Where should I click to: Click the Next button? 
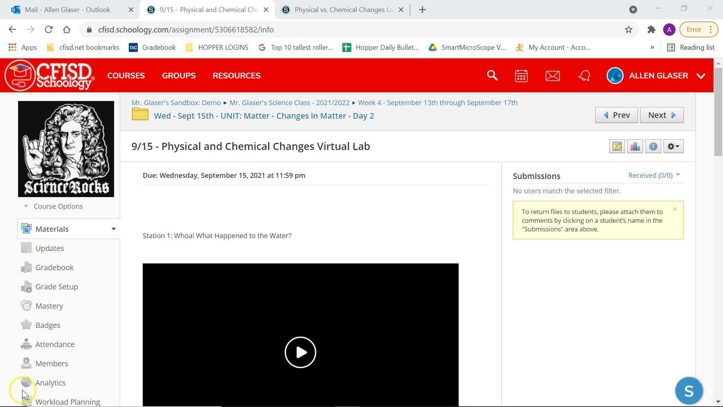click(662, 115)
